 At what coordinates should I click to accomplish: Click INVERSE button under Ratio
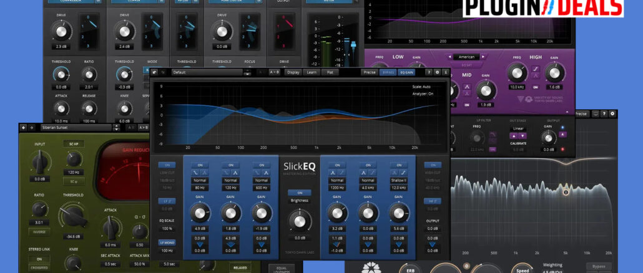(39, 232)
